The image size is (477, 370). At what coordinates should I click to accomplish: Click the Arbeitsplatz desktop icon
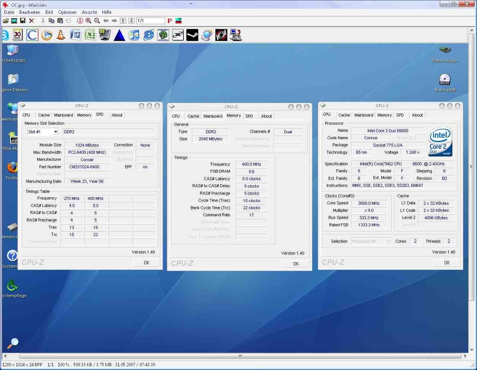13,54
